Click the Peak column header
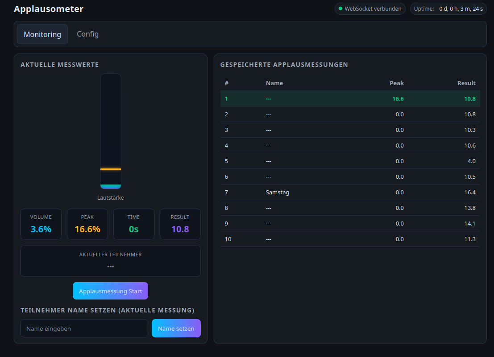This screenshot has height=357, width=494. [396, 83]
